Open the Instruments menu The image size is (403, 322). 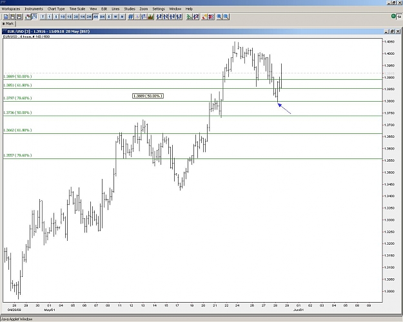tap(34, 9)
